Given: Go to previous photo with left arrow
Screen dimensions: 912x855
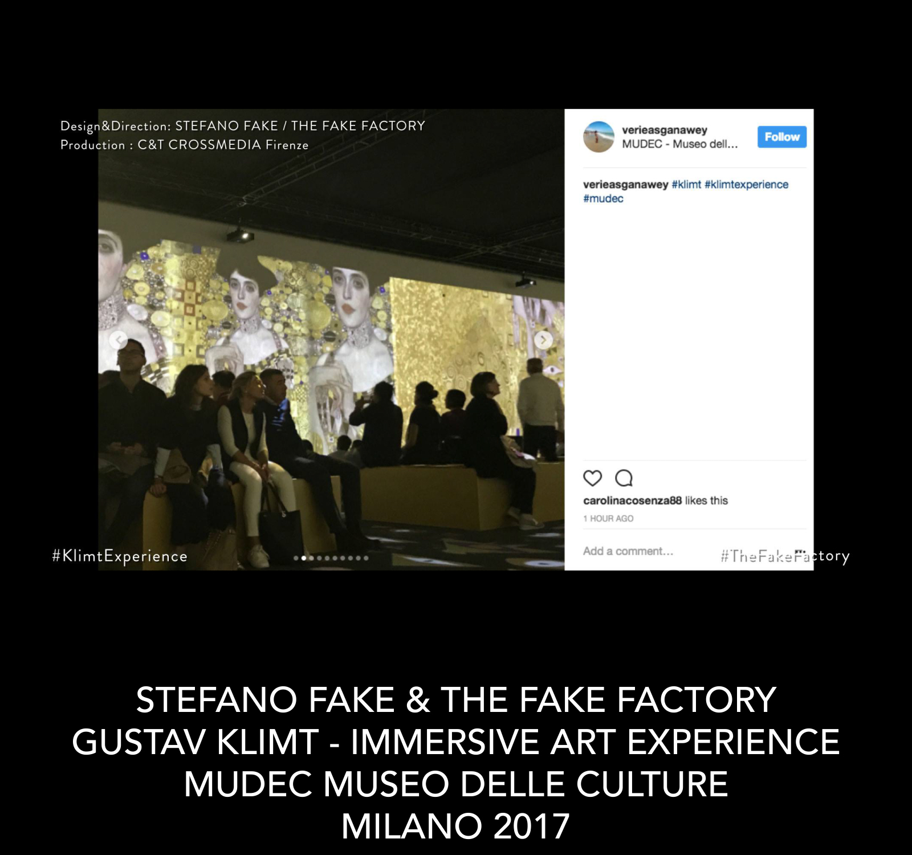Looking at the screenshot, I should pos(119,340).
